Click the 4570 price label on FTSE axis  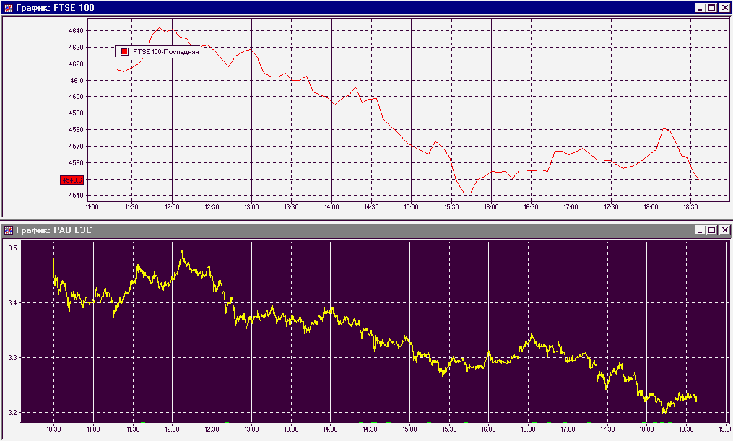[x=77, y=147]
